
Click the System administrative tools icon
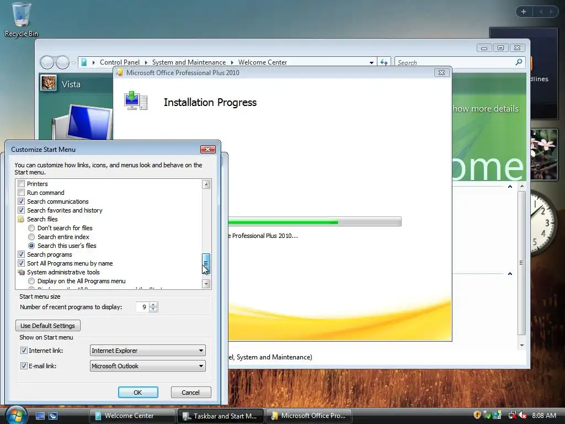click(22, 272)
